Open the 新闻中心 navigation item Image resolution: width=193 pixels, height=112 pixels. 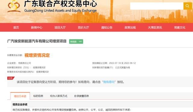(x=36, y=27)
